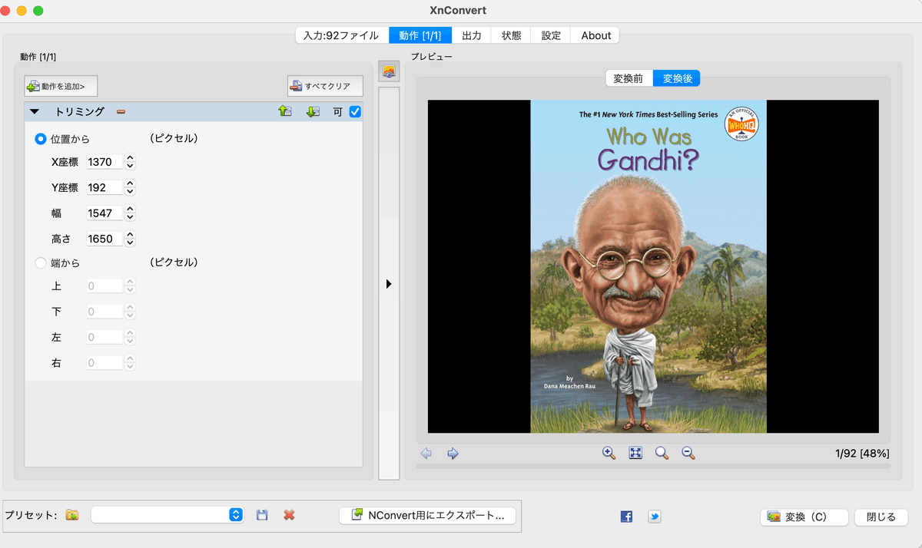Select the 端から radio button
The height and width of the screenshot is (548, 922).
point(41,263)
